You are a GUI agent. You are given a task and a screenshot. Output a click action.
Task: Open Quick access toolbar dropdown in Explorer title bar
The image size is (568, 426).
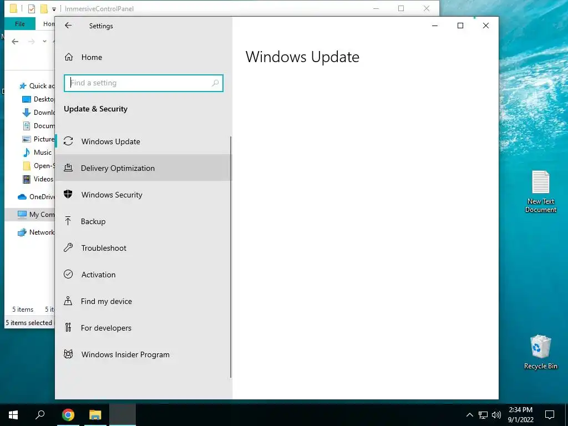(54, 9)
